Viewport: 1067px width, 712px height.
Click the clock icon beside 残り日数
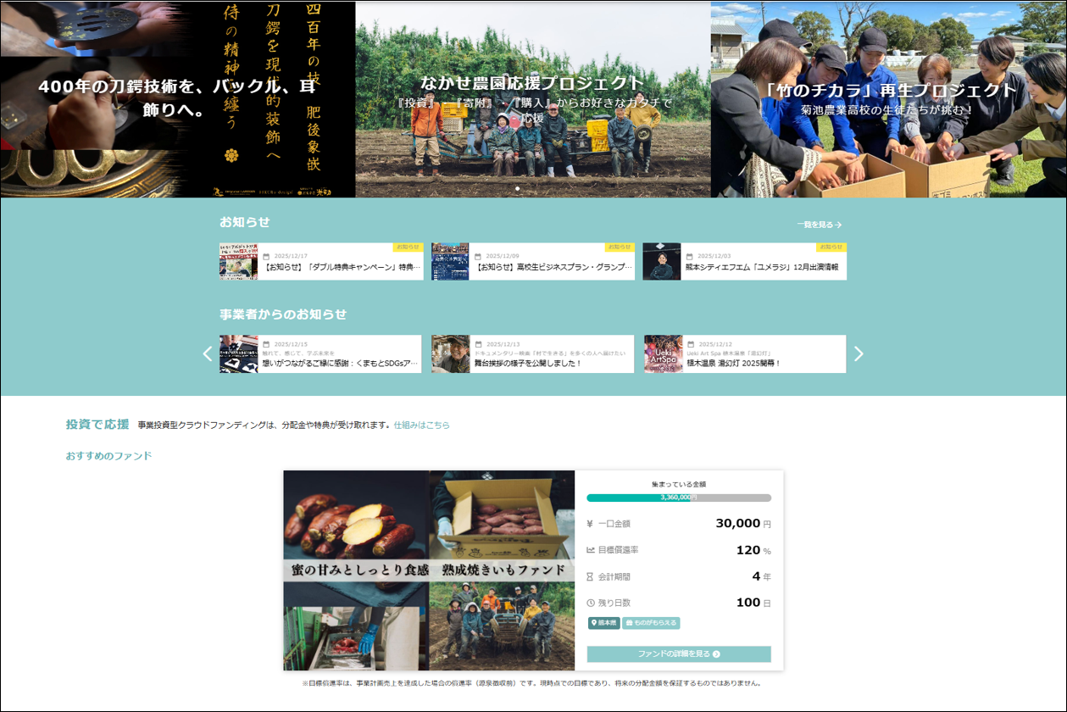click(590, 603)
